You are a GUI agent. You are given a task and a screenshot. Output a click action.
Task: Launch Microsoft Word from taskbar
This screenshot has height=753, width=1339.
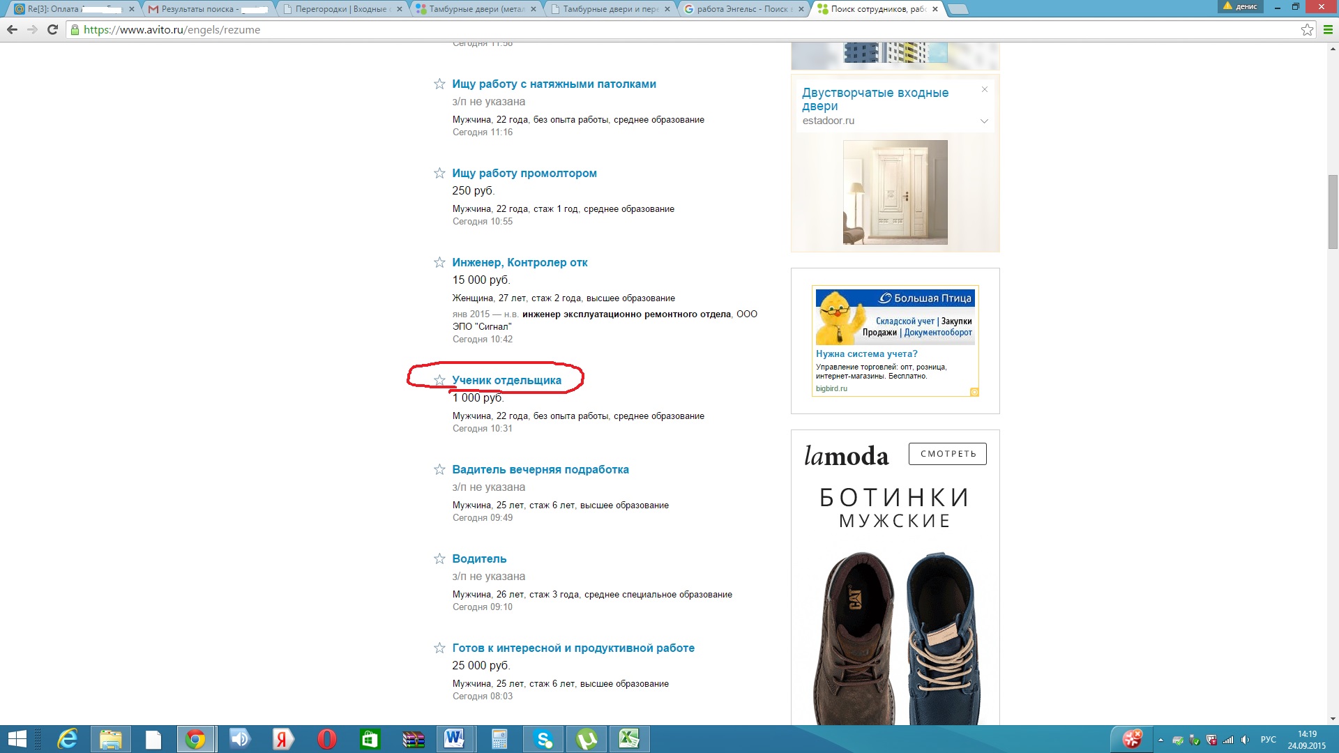pos(454,739)
